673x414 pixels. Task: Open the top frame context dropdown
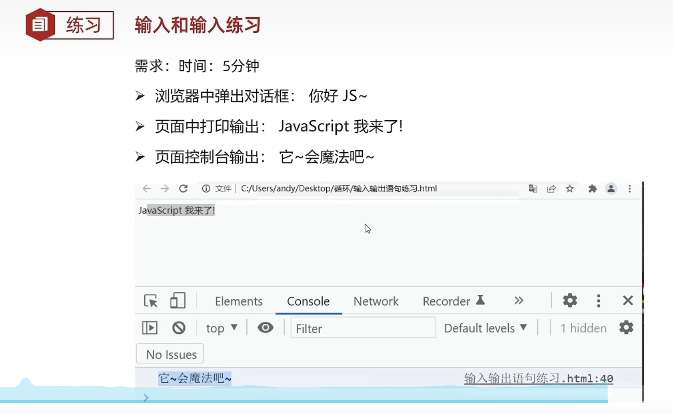point(221,327)
